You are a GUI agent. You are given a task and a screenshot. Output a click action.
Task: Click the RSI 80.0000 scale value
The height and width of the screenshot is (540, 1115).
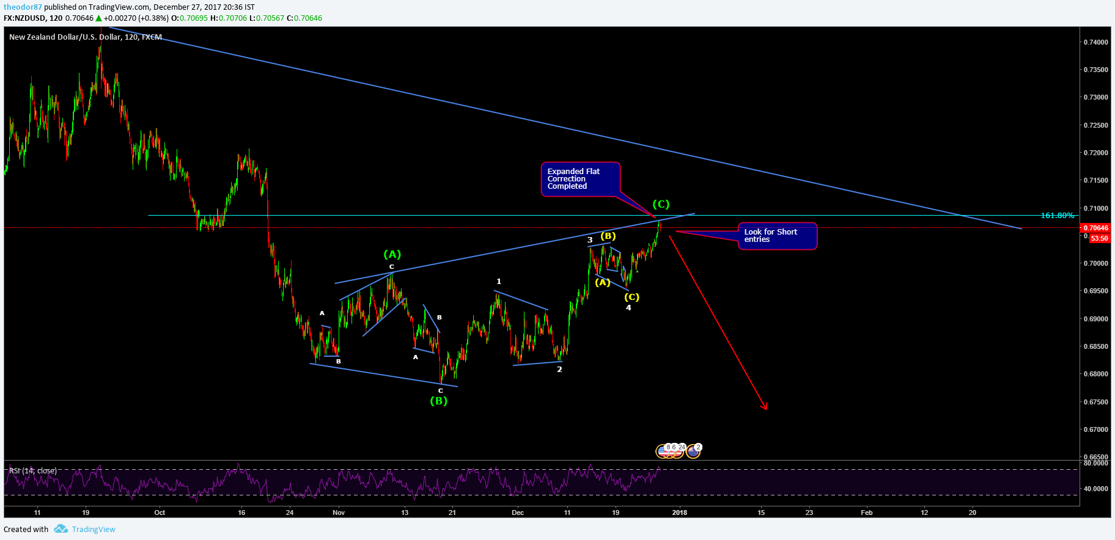[x=1095, y=463]
